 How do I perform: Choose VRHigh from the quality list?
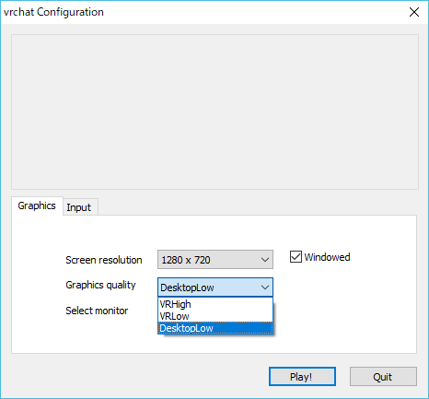pos(215,304)
